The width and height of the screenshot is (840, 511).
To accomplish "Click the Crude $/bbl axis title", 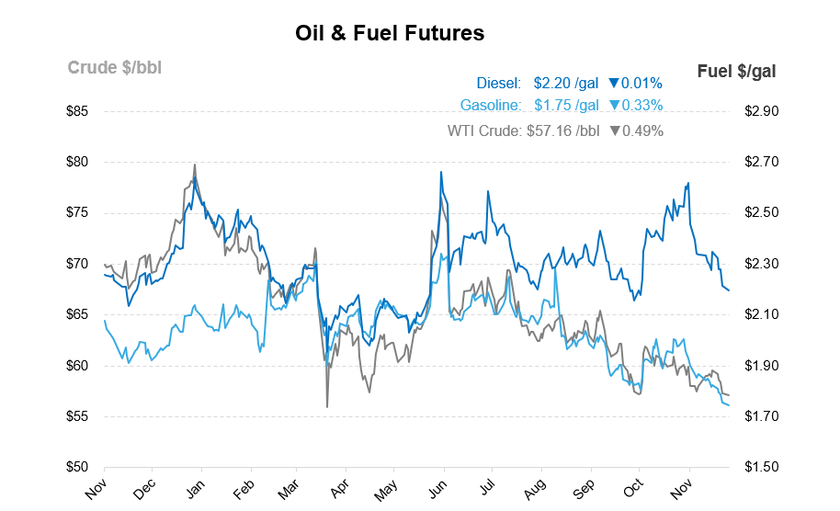I will (115, 67).
